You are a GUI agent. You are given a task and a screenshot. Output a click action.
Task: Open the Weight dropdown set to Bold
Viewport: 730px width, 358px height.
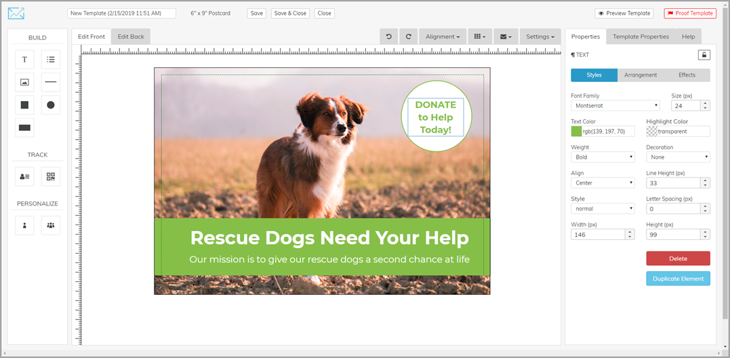tap(603, 157)
